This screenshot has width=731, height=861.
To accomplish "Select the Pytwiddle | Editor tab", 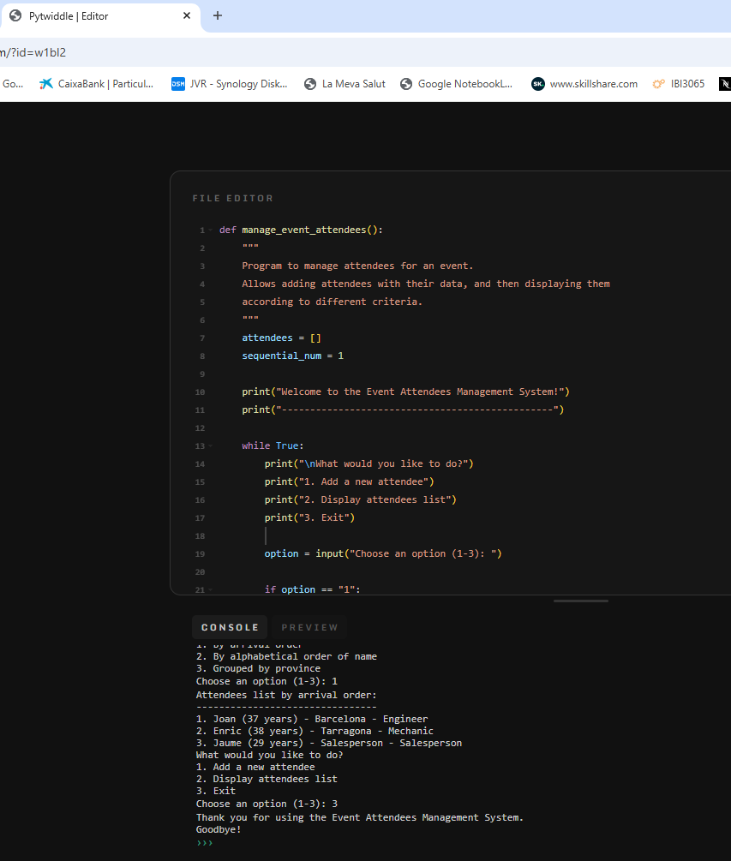I will 99,16.
